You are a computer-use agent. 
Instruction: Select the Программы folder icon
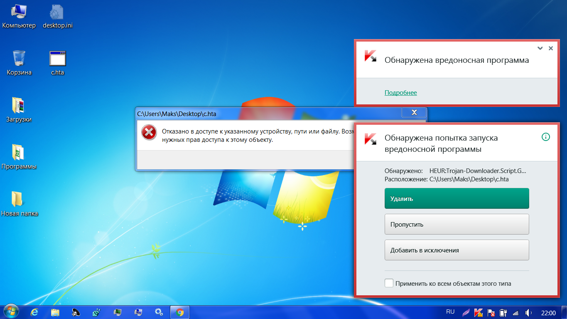(x=19, y=157)
